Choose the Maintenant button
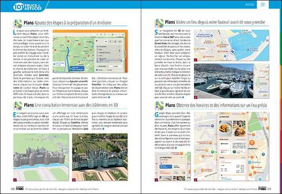The width and height of the screenshot is (282, 194). (102, 66)
